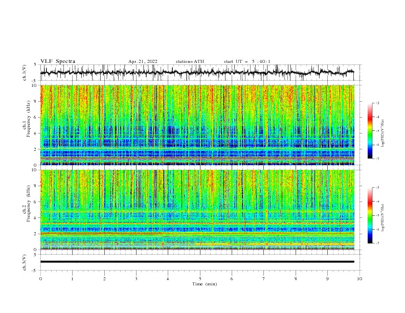The width and height of the screenshot is (405, 313).
Task: Click the time axis tick label "7"
Action: [x=263, y=279]
